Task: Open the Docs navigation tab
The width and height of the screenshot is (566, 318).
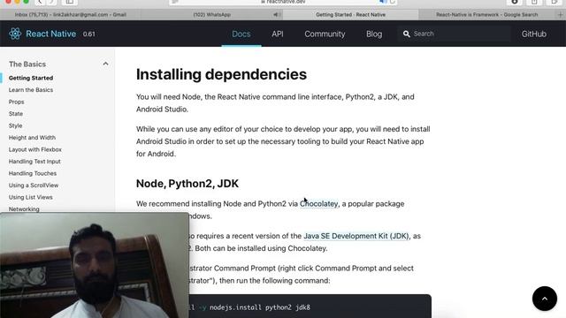Action: pyautogui.click(x=241, y=34)
